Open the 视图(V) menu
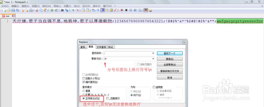Viewport: 264px width, 107px height. tap(36, 6)
